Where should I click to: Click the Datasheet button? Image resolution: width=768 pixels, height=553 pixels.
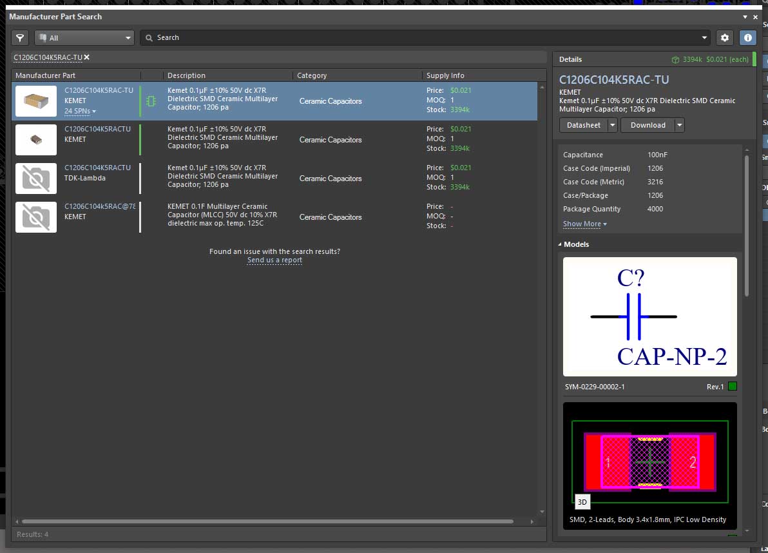[x=583, y=125]
